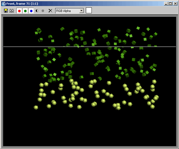The image size is (179, 149).
Task: Maximize the Front frame 71 window
Action: point(170,4)
